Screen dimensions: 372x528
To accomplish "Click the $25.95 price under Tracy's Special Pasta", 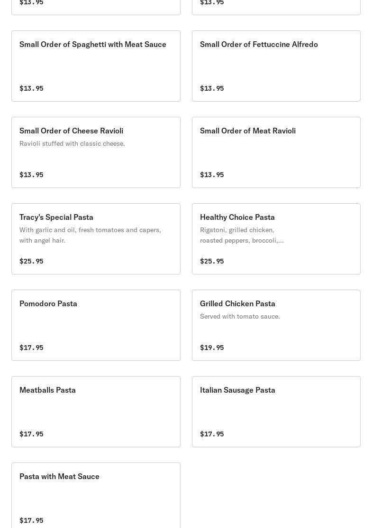I will coord(31,261).
